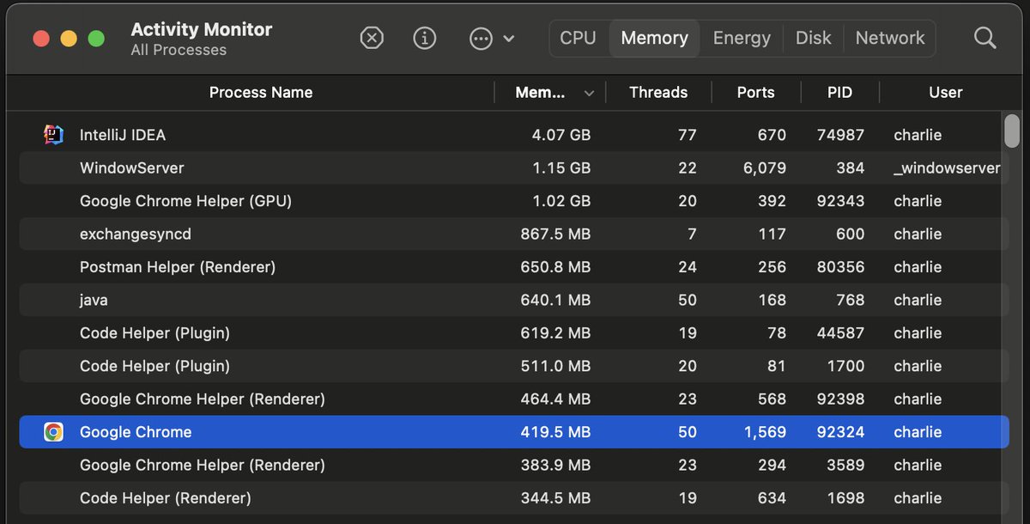
Task: Open the Energy tab
Action: 742,38
